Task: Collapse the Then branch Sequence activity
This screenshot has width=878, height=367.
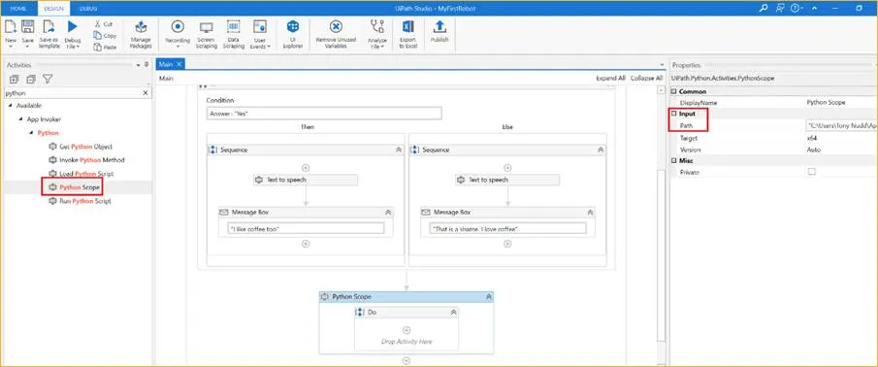Action: pos(398,150)
